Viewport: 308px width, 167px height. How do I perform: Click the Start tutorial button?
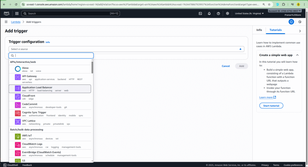coord(271,106)
